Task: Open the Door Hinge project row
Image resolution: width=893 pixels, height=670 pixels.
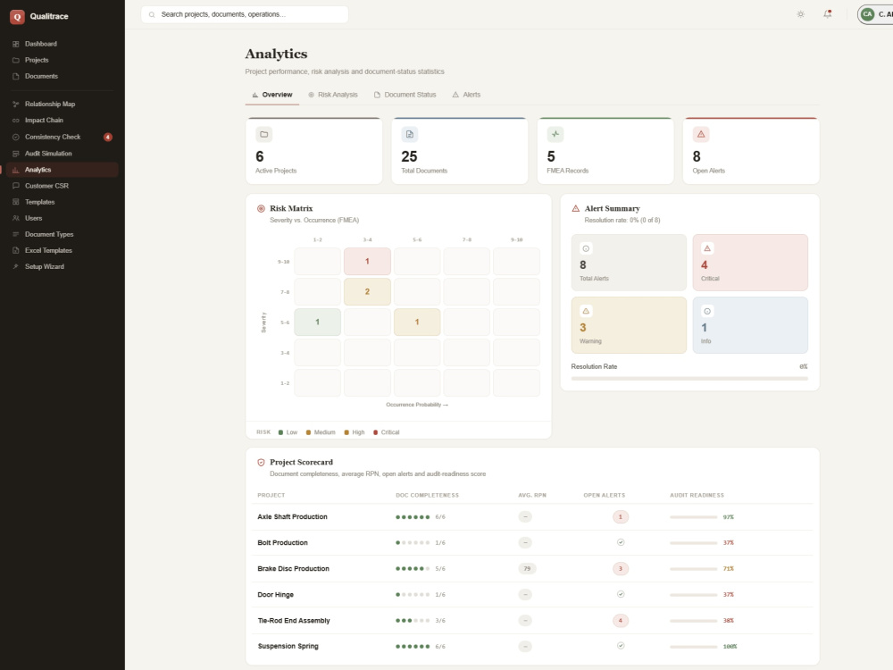Action: pyautogui.click(x=532, y=595)
